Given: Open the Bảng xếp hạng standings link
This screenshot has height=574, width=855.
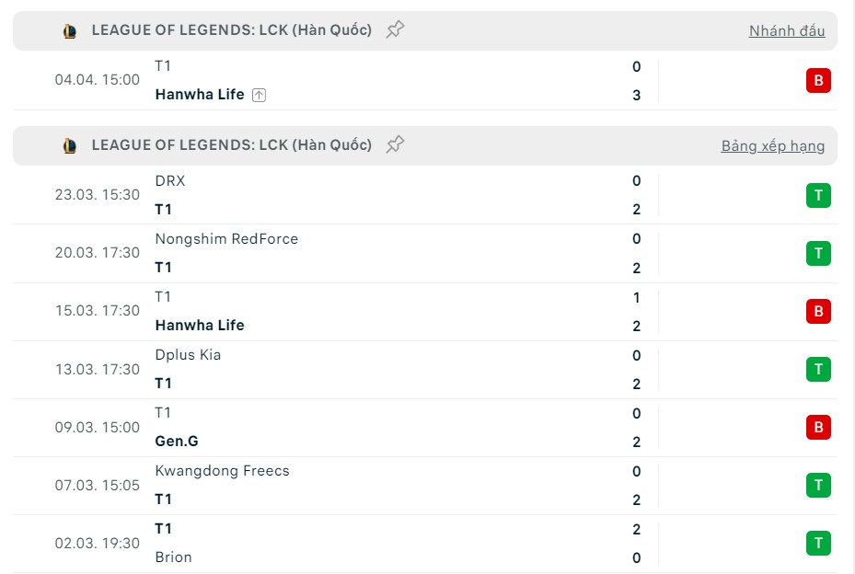Looking at the screenshot, I should click(772, 146).
